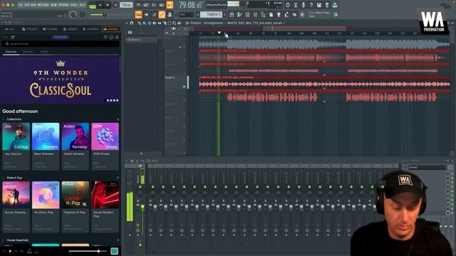This screenshot has width=456, height=256.
Task: Open the Nu Disco Pop pack
Action: click(46, 206)
